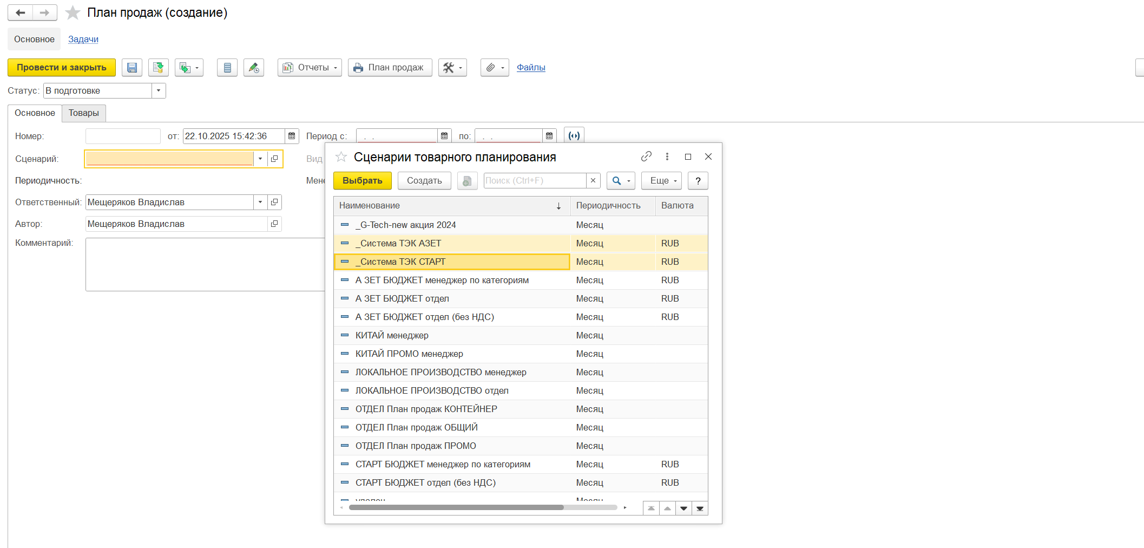Image resolution: width=1144 pixels, height=548 pixels.
Task: Click the favorite star next to План продаж
Action: click(73, 13)
